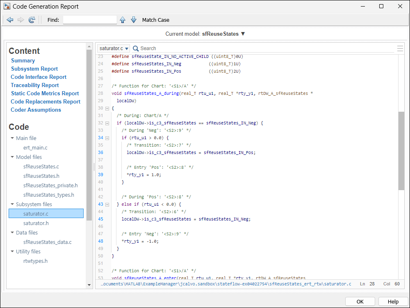The height and width of the screenshot is (308, 410).
Task: Open the Static Code Metrics Report
Action: point(45,93)
